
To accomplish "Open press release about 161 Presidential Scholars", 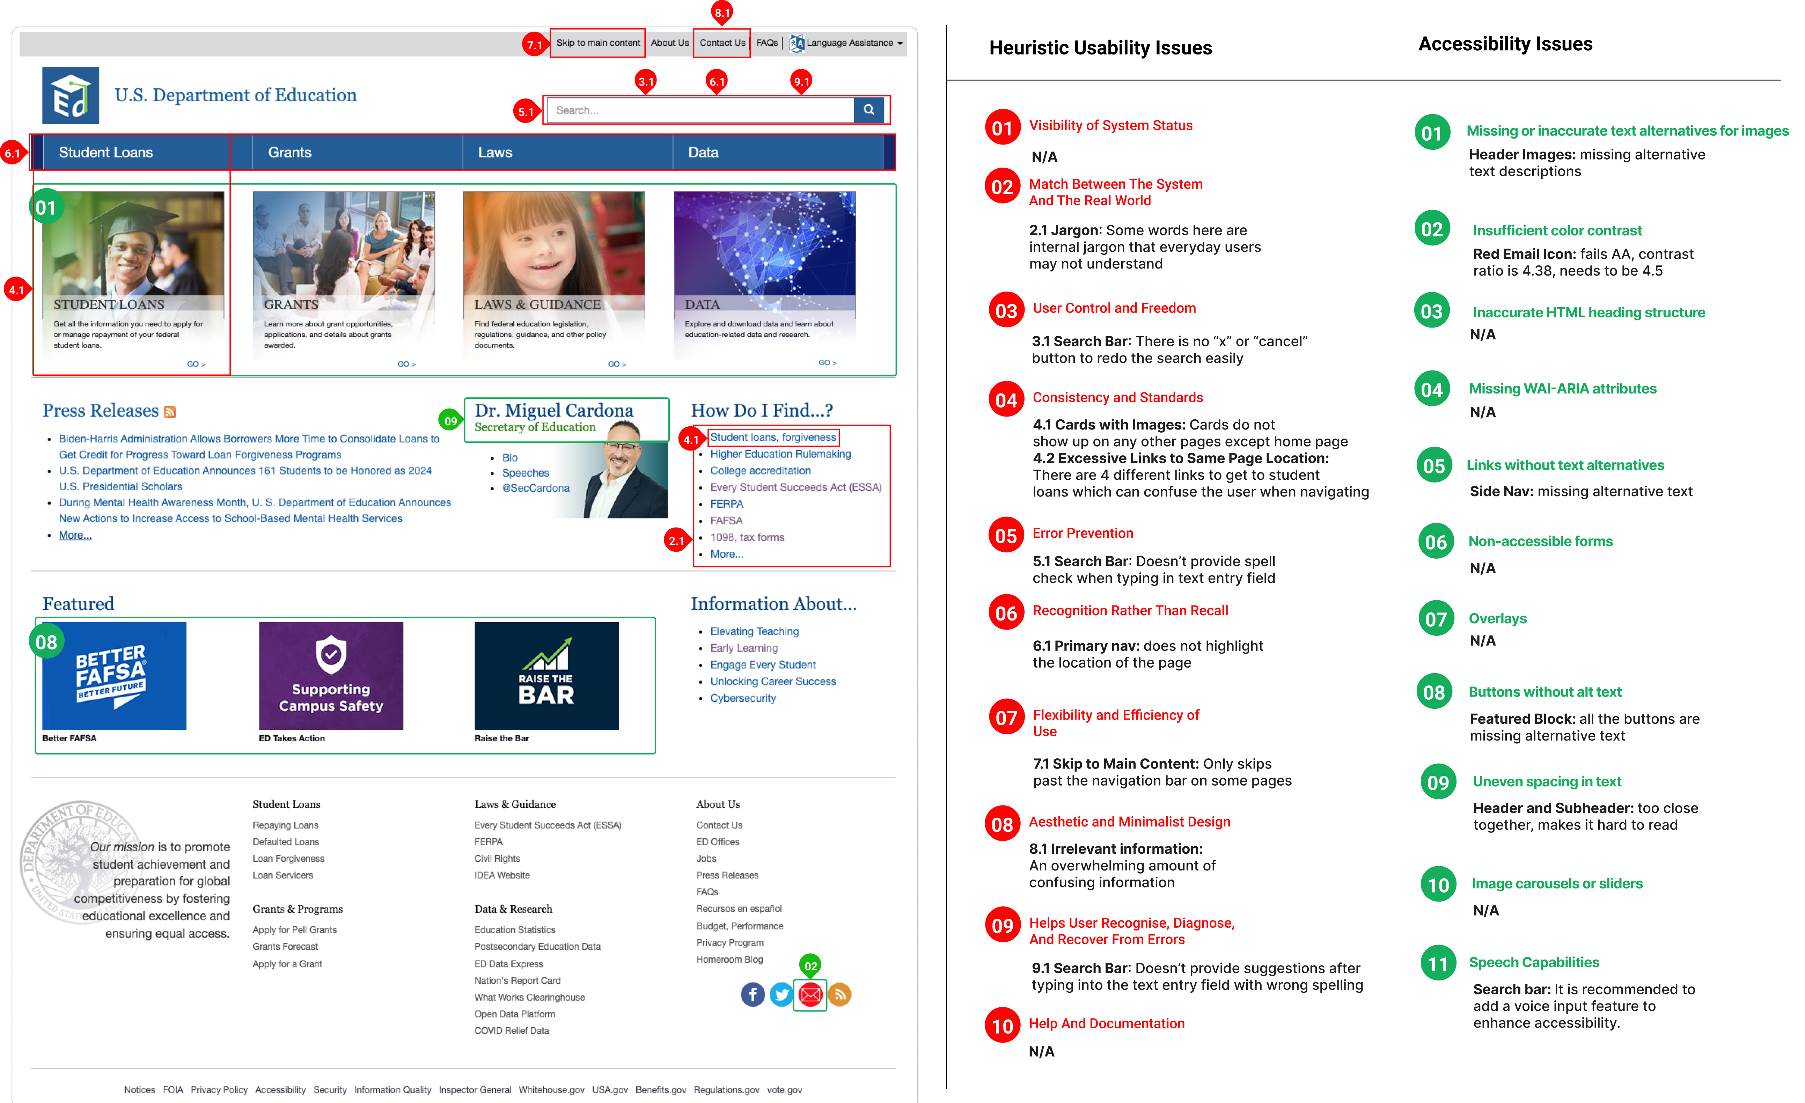I will [245, 478].
